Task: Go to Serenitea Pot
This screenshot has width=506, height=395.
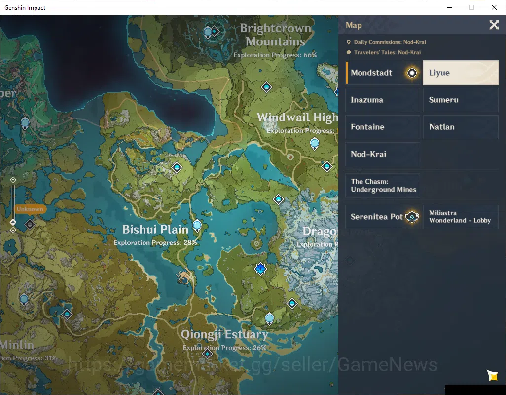Action: (383, 217)
